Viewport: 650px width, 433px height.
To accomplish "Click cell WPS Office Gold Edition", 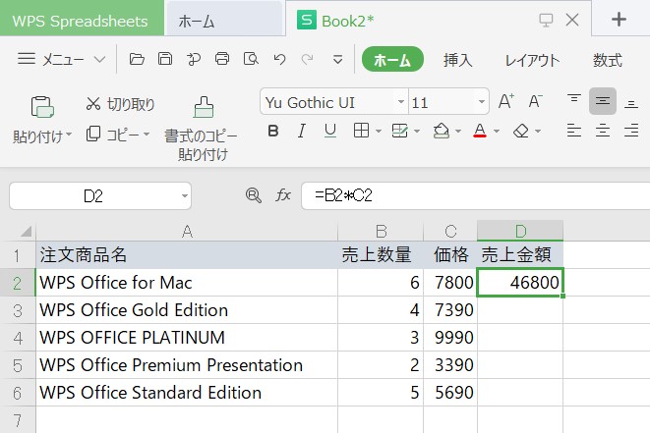I will tap(187, 310).
